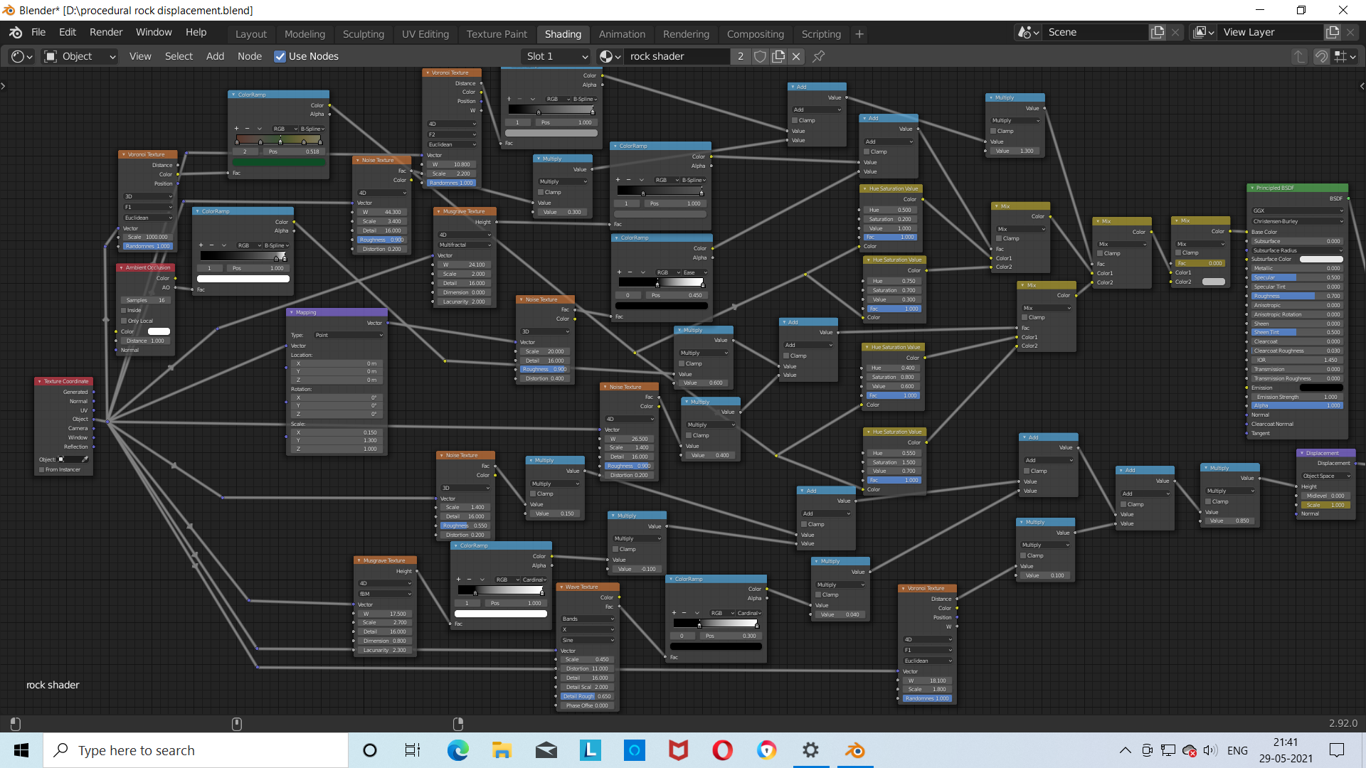Toggle the Use Nodes checkbox
Viewport: 1366px width, 768px height.
tap(280, 56)
